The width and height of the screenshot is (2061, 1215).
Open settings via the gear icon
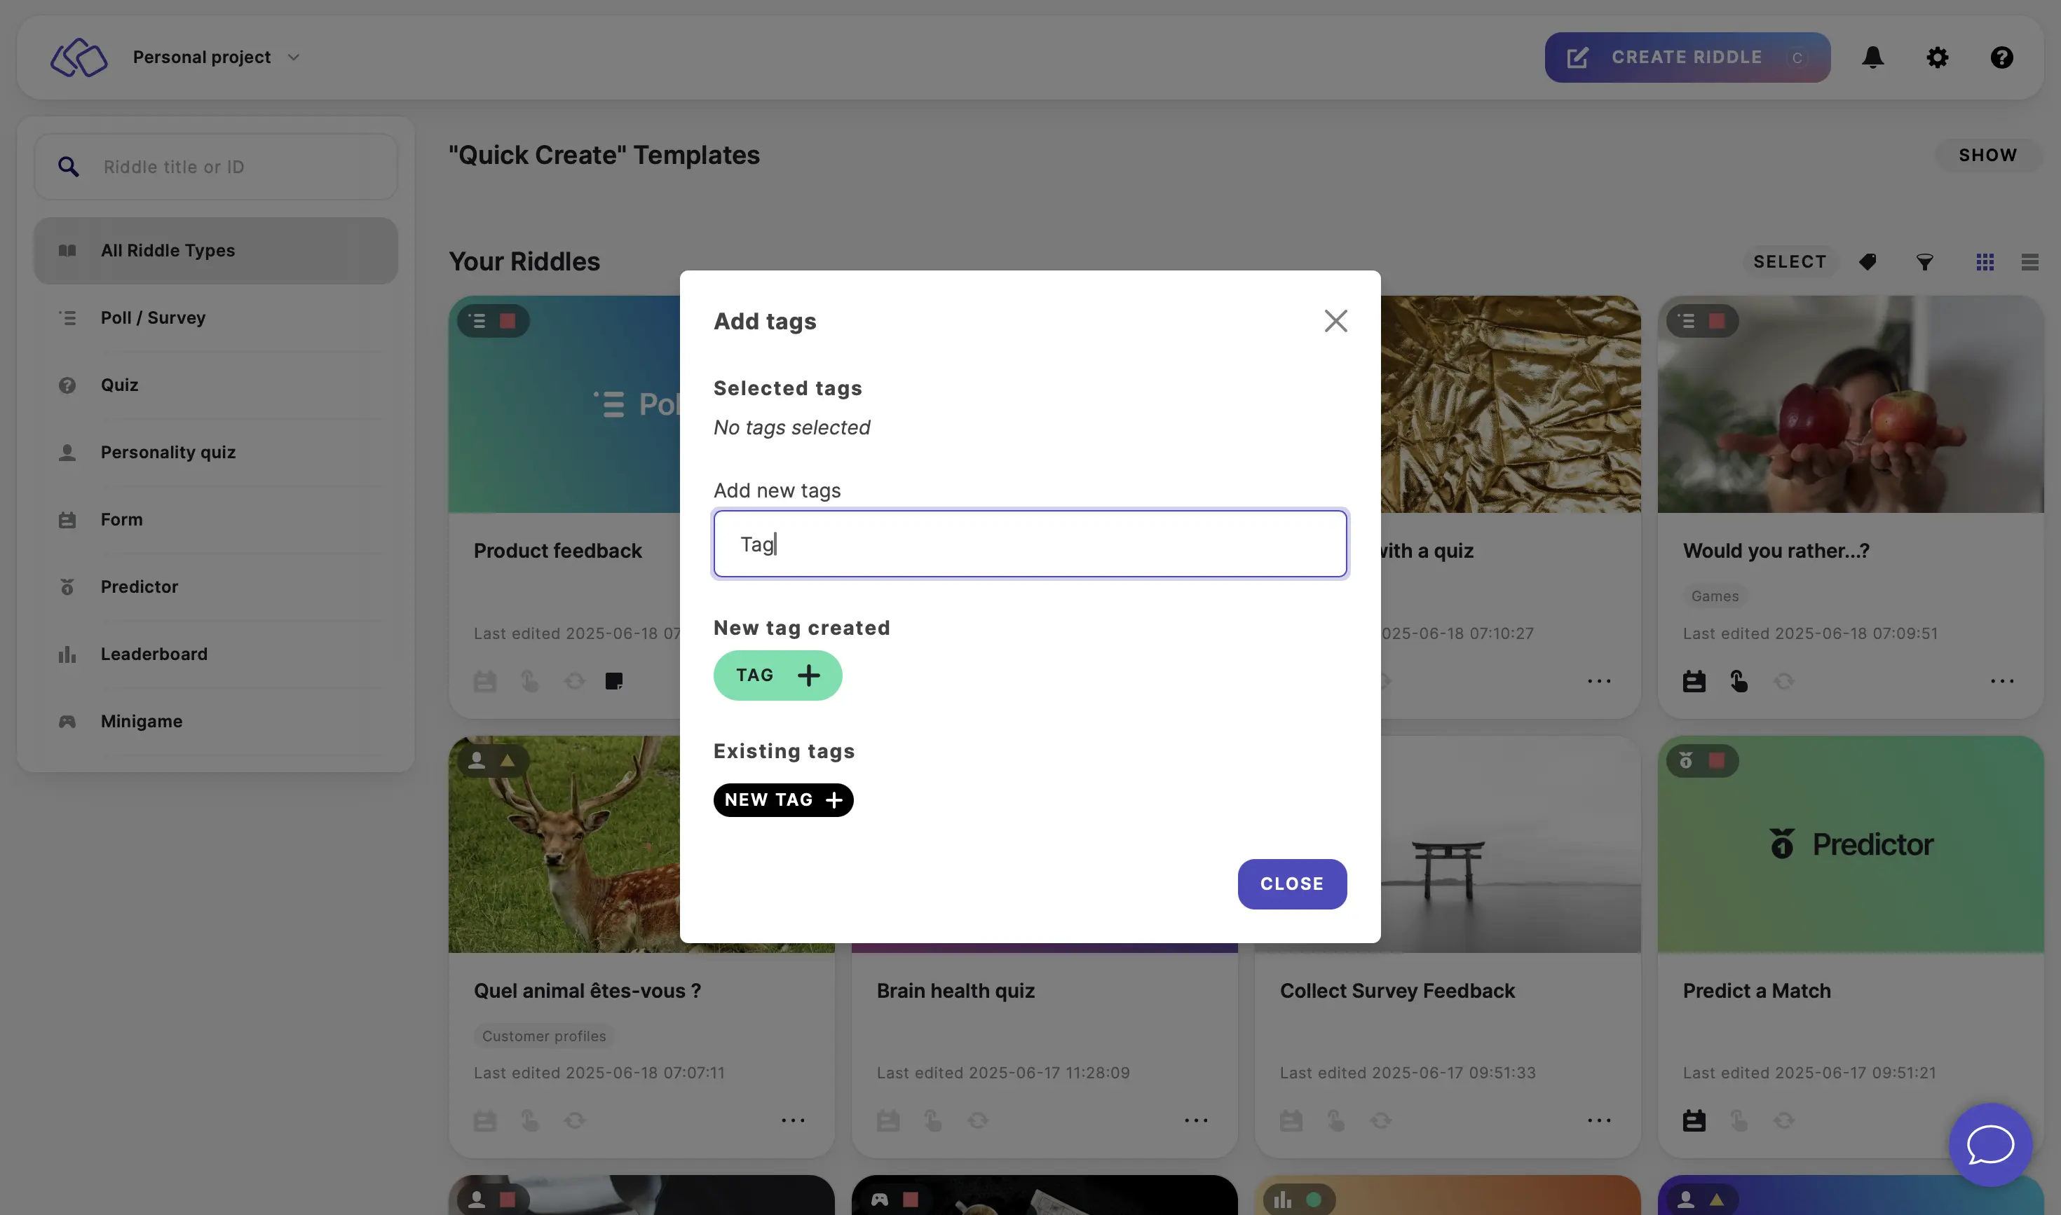click(x=1938, y=57)
